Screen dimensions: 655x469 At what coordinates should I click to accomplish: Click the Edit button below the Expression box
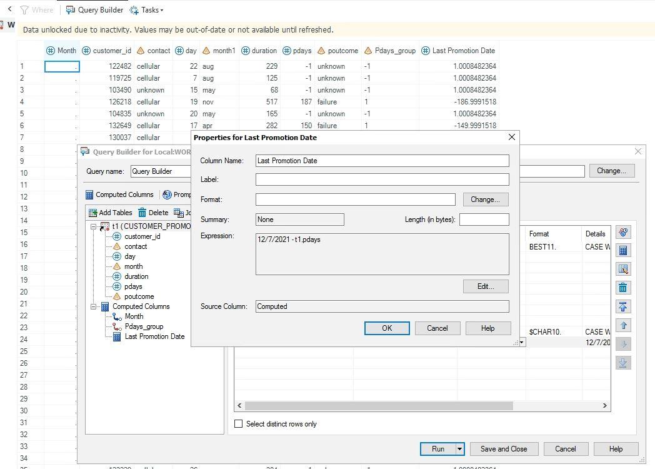(485, 286)
